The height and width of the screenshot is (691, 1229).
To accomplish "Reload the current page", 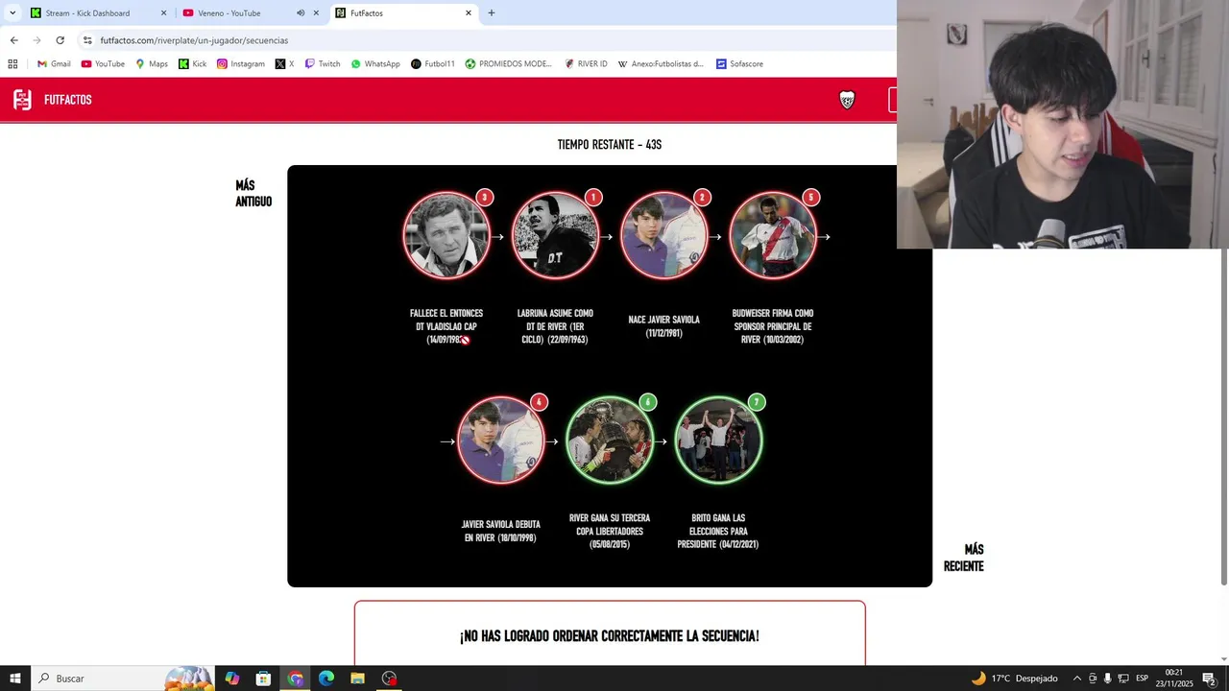I will (x=60, y=40).
